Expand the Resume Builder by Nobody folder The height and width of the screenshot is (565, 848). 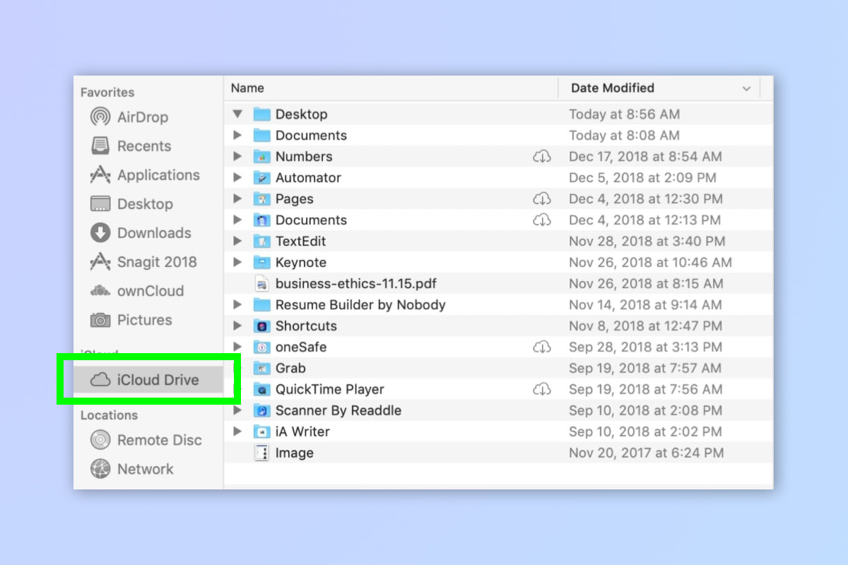click(237, 304)
